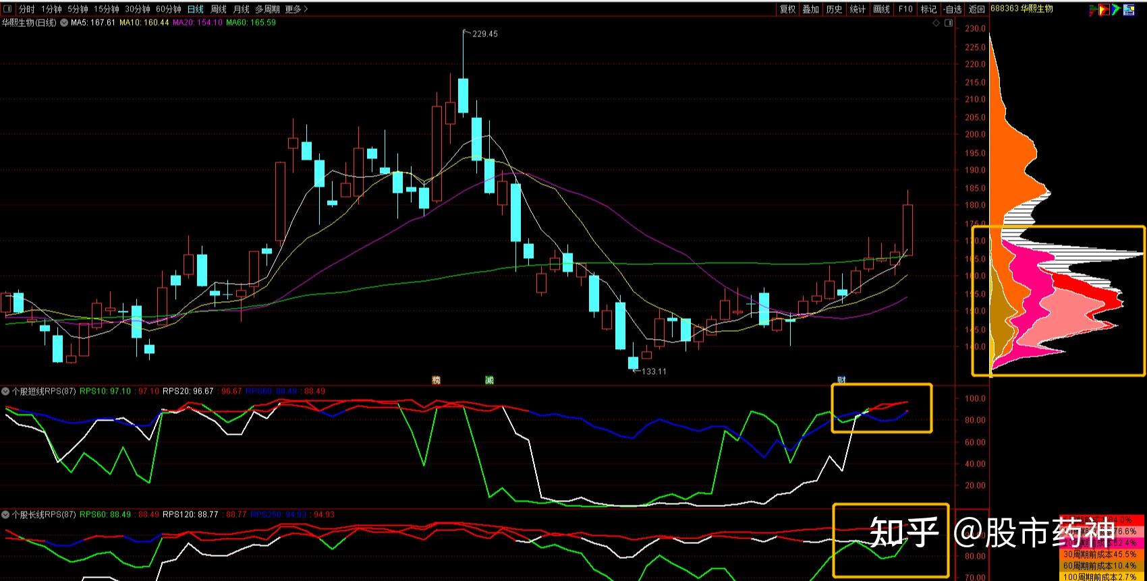Toggle the -自选 watchlist button

click(x=952, y=9)
